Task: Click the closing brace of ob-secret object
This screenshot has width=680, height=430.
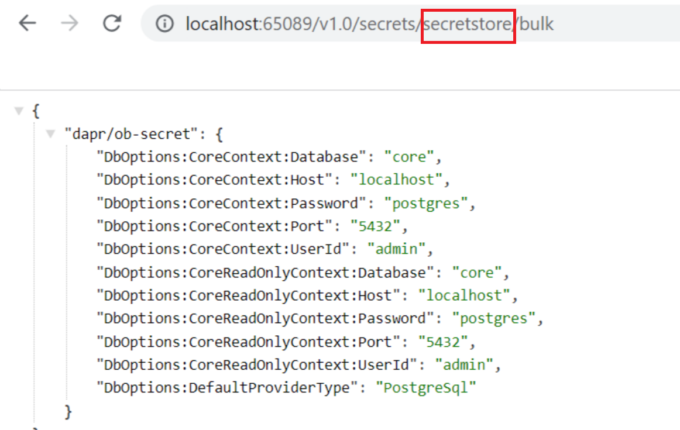Action: click(x=67, y=411)
